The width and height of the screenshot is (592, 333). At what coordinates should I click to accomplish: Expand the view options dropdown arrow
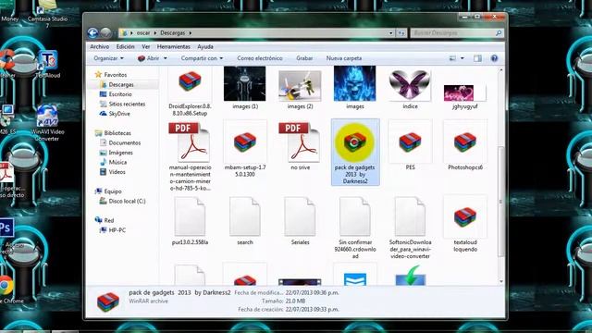(x=462, y=58)
